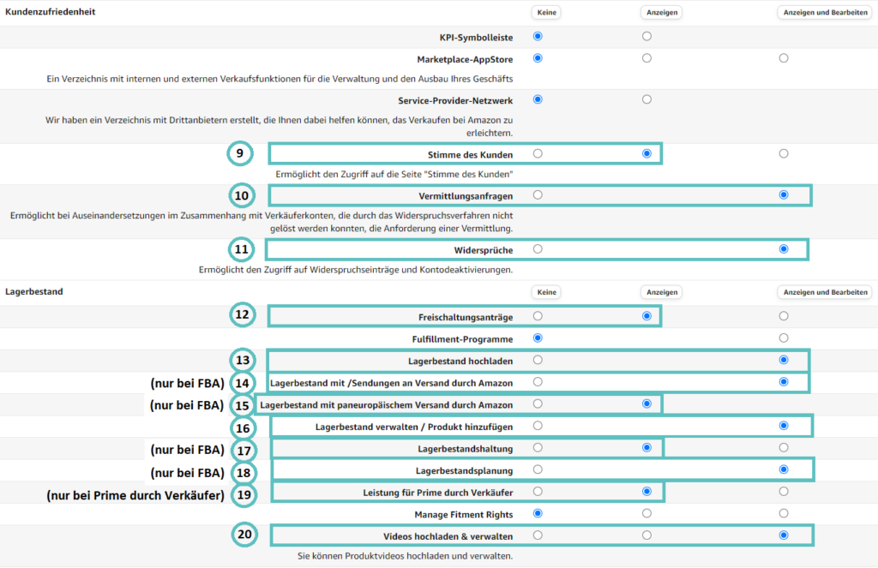Image resolution: width=878 pixels, height=568 pixels.
Task: Click the Vermittlungsanfragen row label
Action: pyautogui.click(x=466, y=196)
